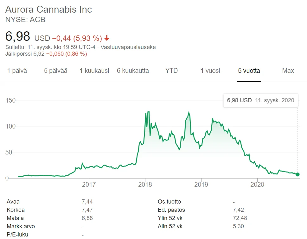Click the Jälkipörssi after-hours price line

(46, 54)
